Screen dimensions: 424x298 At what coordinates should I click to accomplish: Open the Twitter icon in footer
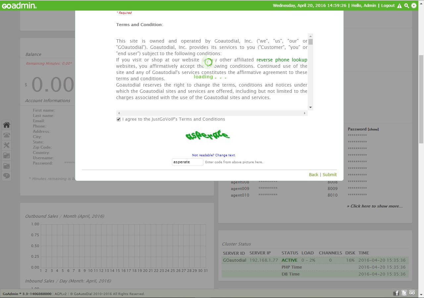click(404, 293)
